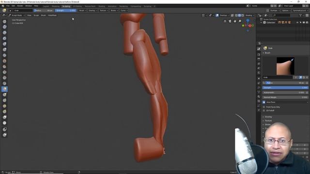310x174 pixels.
Task: Open the Hide/Mask viewport menu
Action: click(52, 15)
